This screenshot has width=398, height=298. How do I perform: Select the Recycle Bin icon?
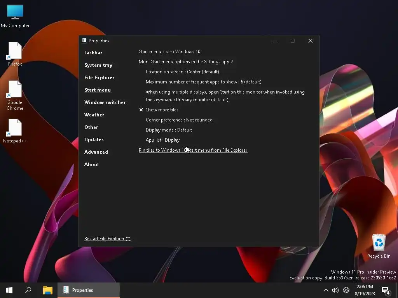click(379, 246)
